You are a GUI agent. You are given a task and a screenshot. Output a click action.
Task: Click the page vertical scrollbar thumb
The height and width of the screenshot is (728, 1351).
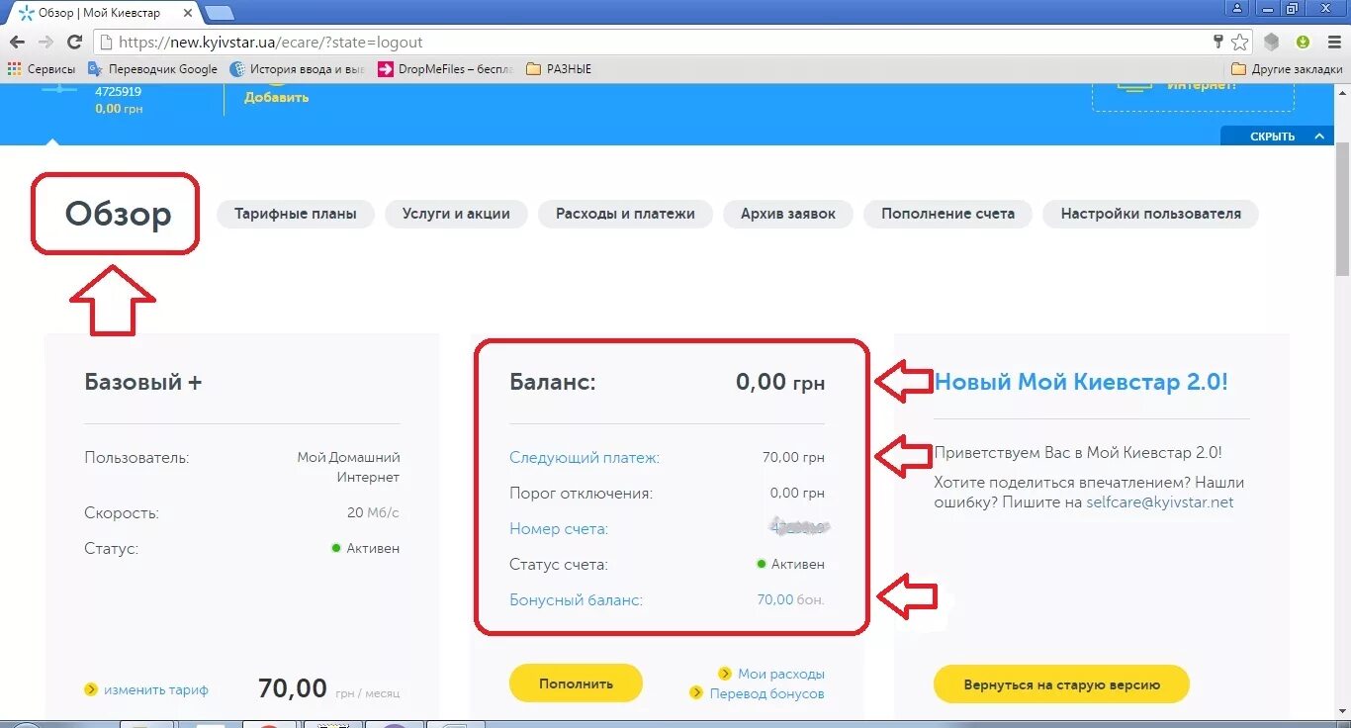(x=1342, y=210)
